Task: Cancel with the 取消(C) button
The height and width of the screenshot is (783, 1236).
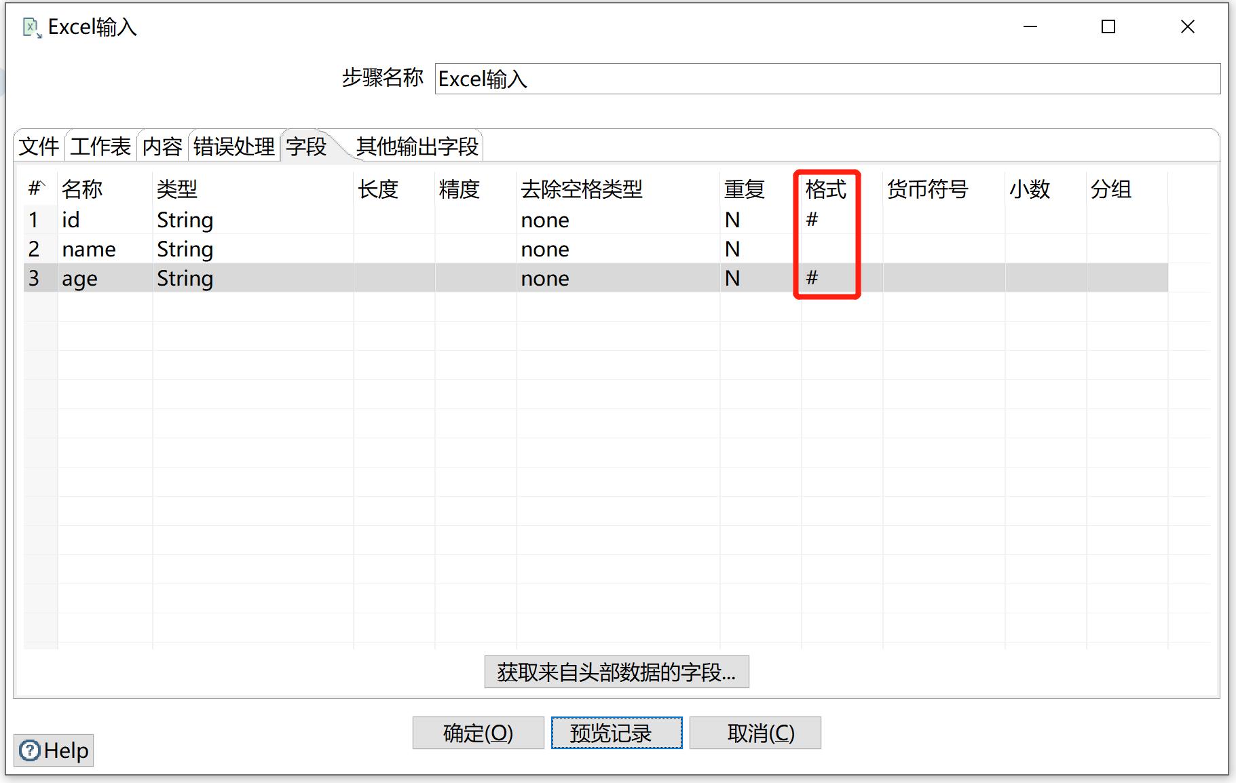Action: (755, 733)
